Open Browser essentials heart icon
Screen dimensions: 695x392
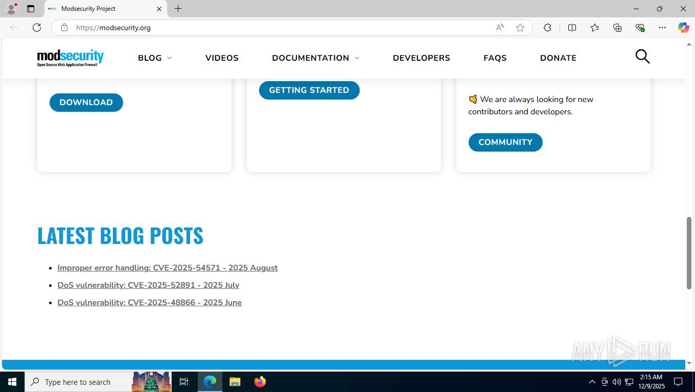point(640,28)
